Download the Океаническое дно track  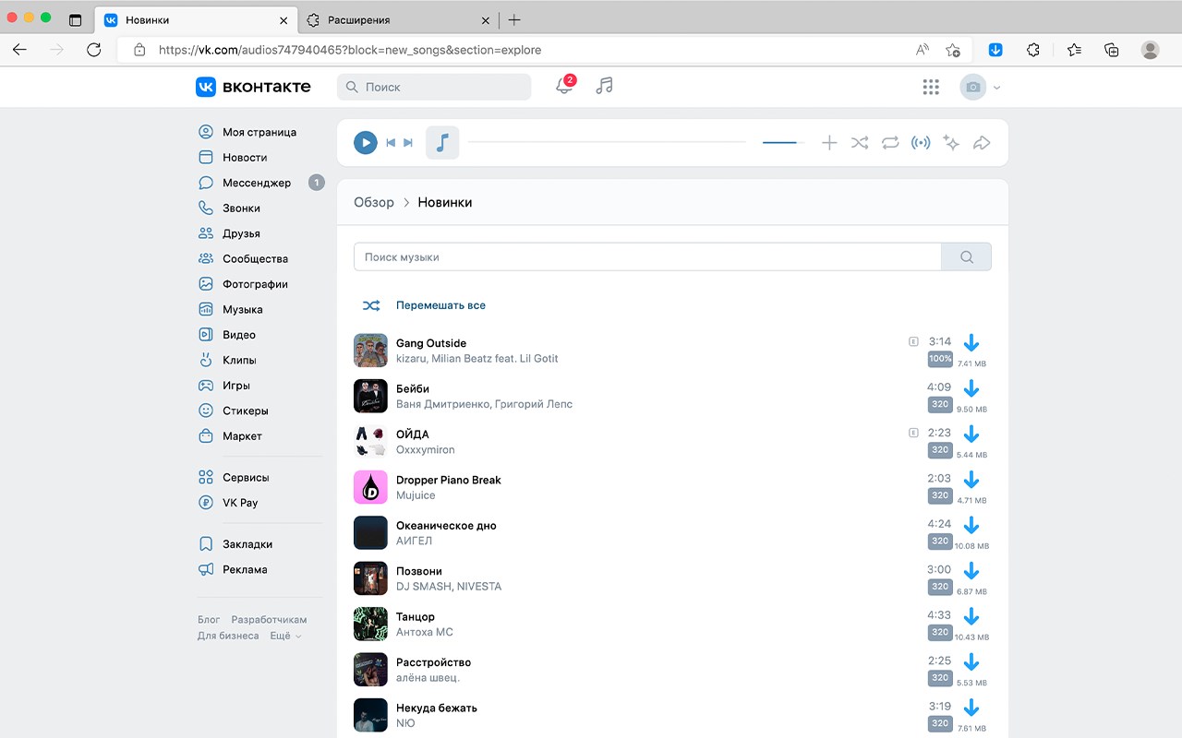point(971,525)
